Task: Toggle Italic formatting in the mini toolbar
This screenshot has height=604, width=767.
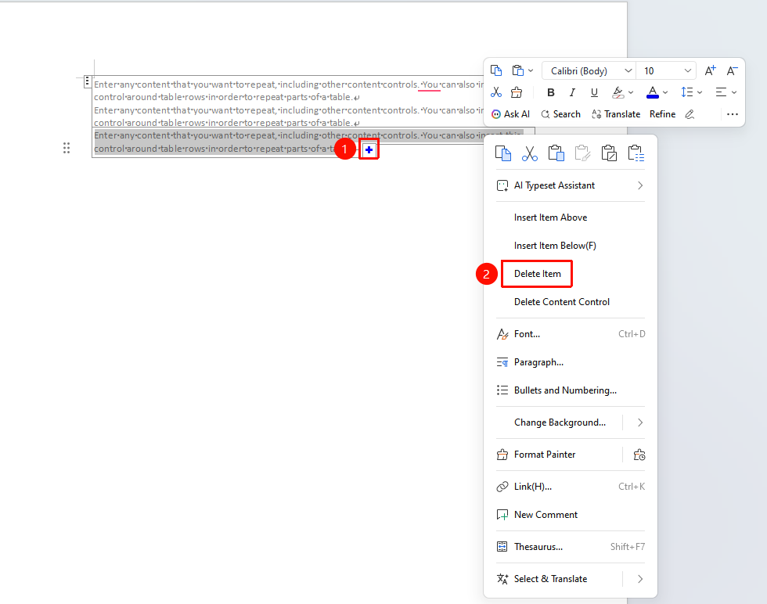Action: point(572,92)
